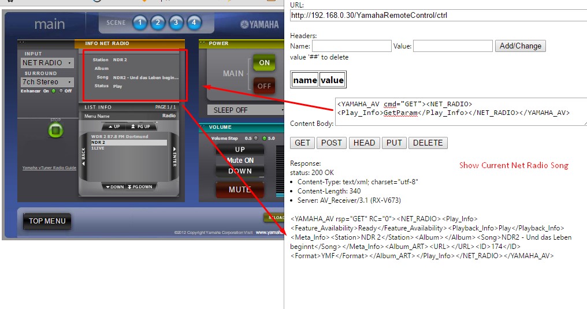Click the Add/Change header button
Viewport: 587px width, 309px height.
pyautogui.click(x=521, y=46)
